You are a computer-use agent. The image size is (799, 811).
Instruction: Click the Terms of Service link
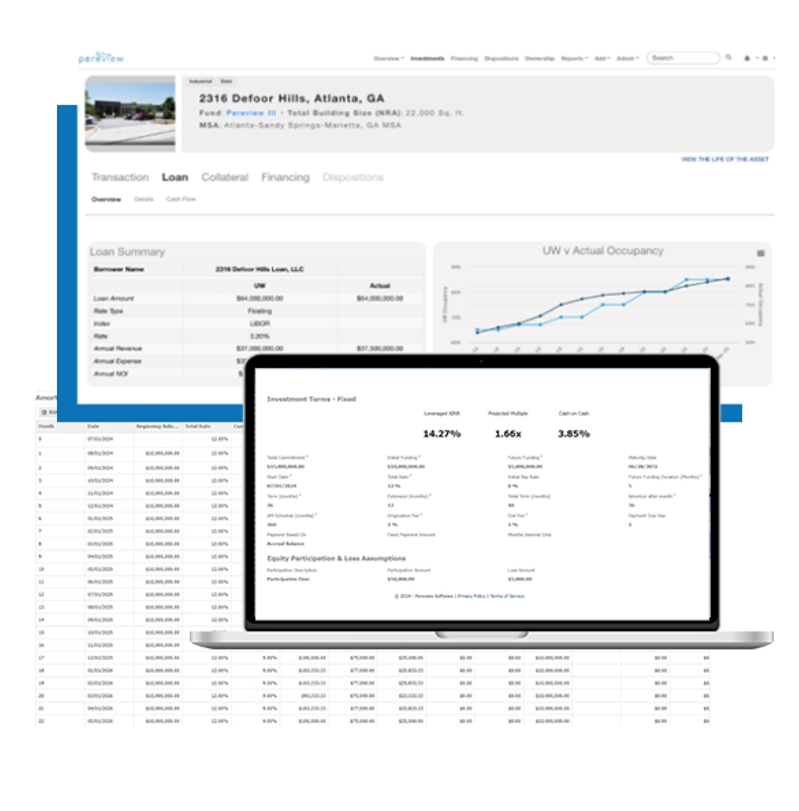click(508, 596)
